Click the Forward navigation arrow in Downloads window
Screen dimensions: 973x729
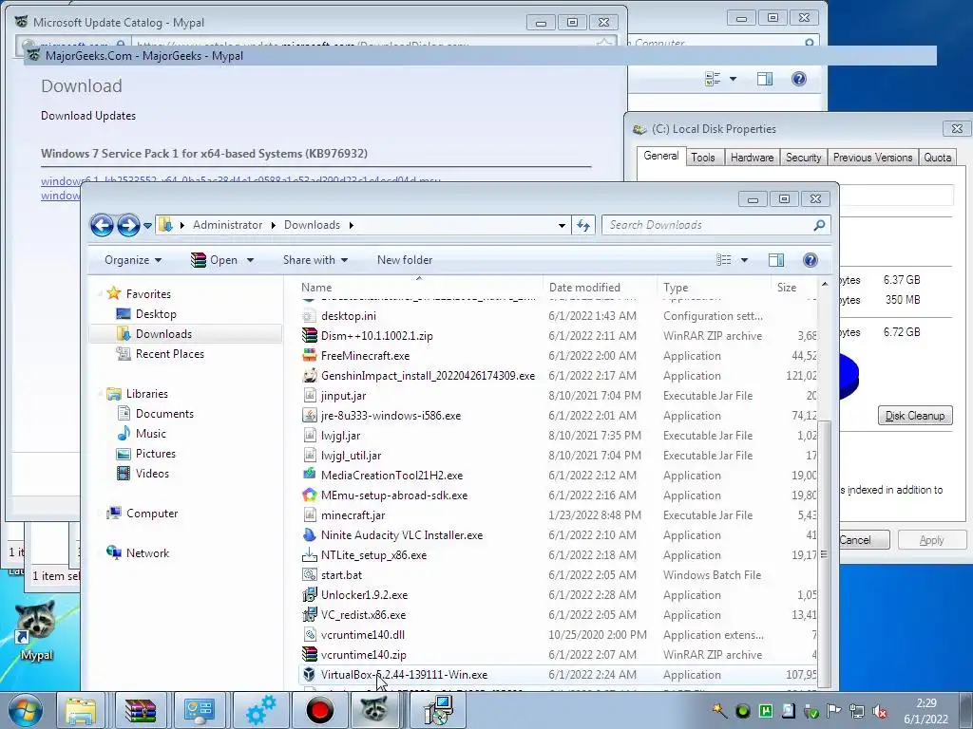(128, 225)
